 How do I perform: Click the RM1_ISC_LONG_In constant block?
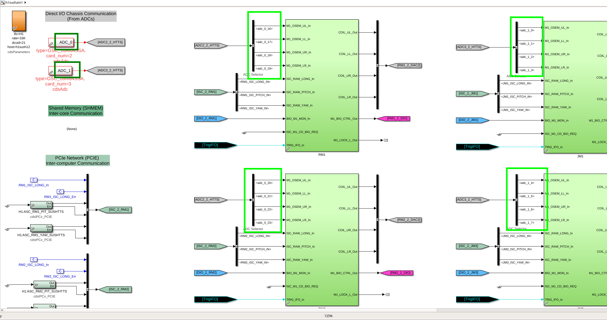(34, 180)
